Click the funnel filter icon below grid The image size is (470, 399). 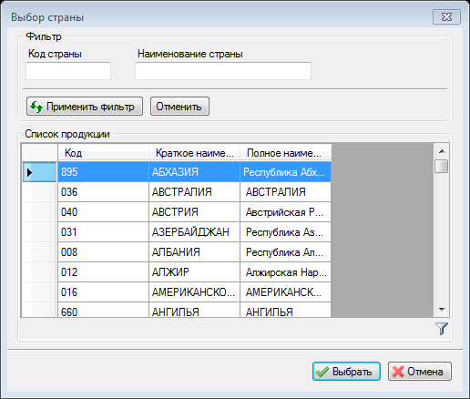click(442, 329)
